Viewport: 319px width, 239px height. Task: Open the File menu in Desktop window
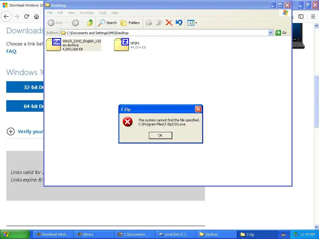(50, 13)
